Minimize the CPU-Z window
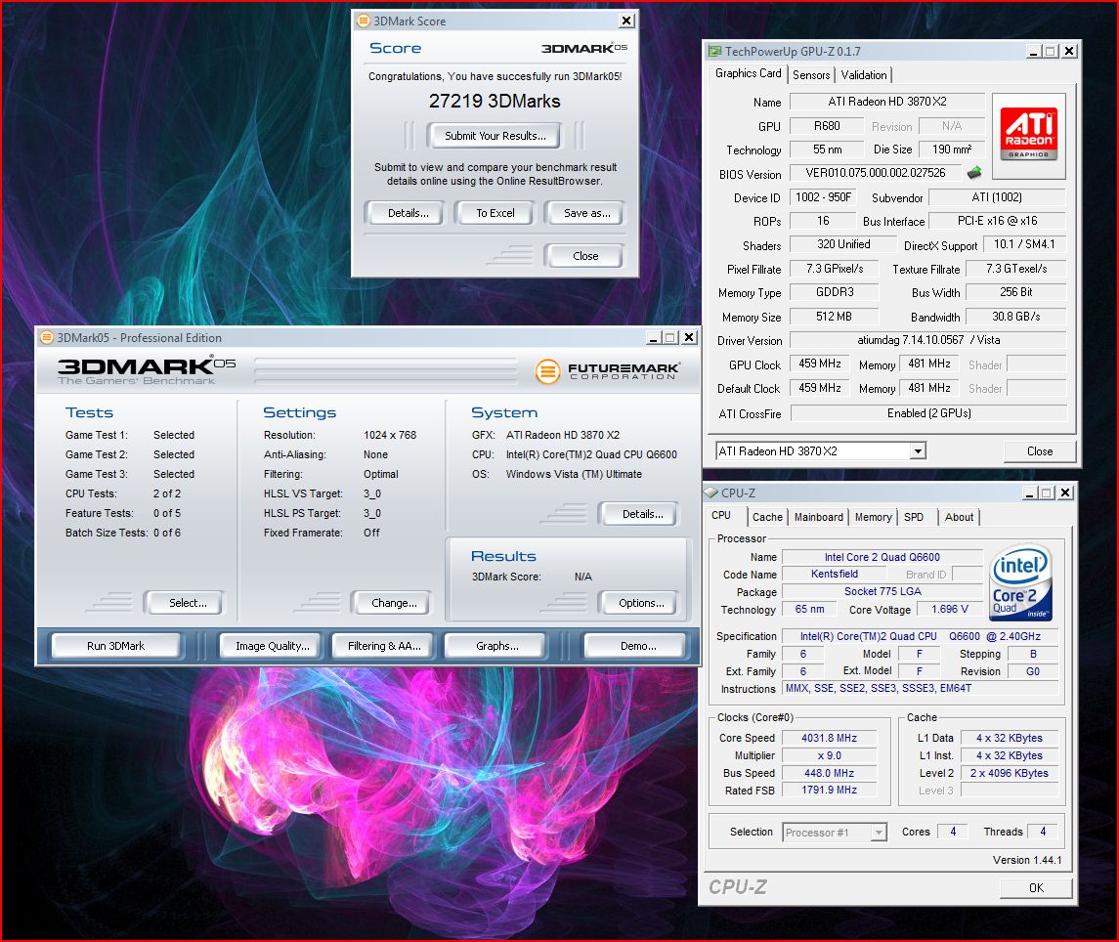Viewport: 1119px width, 942px height. (x=1030, y=493)
